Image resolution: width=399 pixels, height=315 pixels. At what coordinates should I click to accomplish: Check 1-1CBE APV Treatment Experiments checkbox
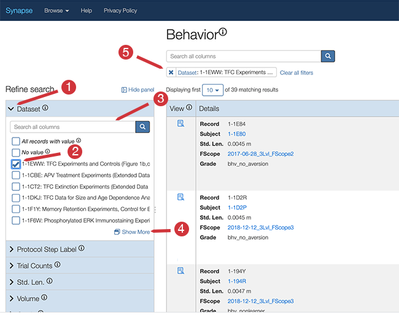point(16,175)
